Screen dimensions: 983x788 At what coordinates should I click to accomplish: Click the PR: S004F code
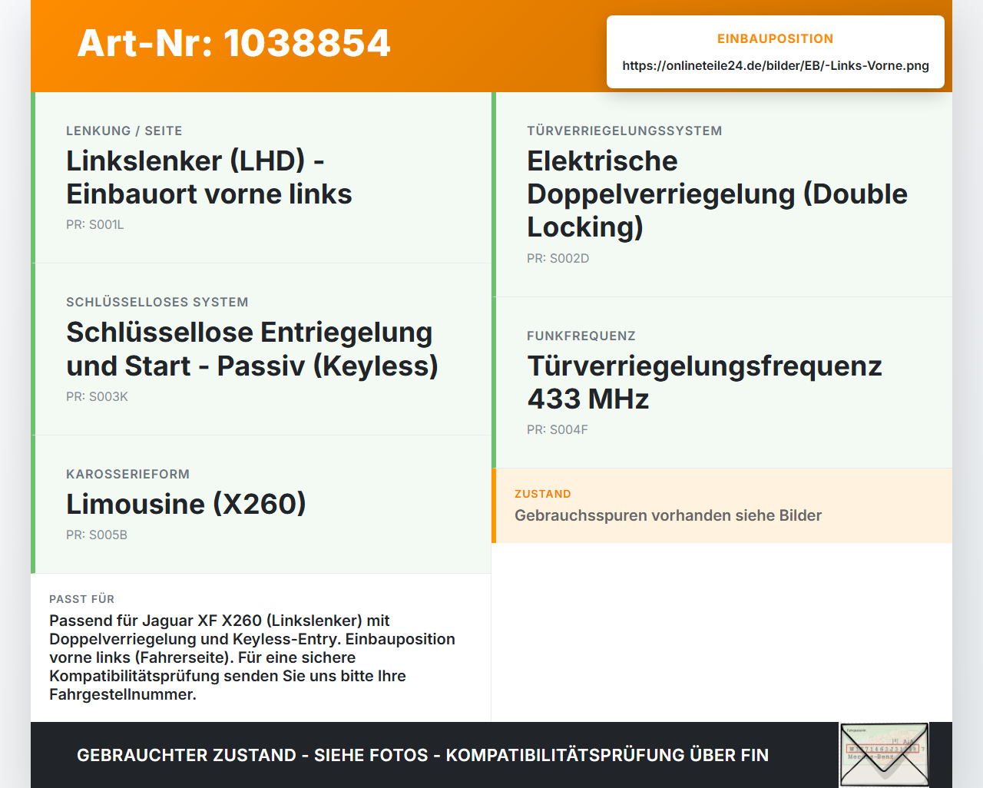[558, 430]
